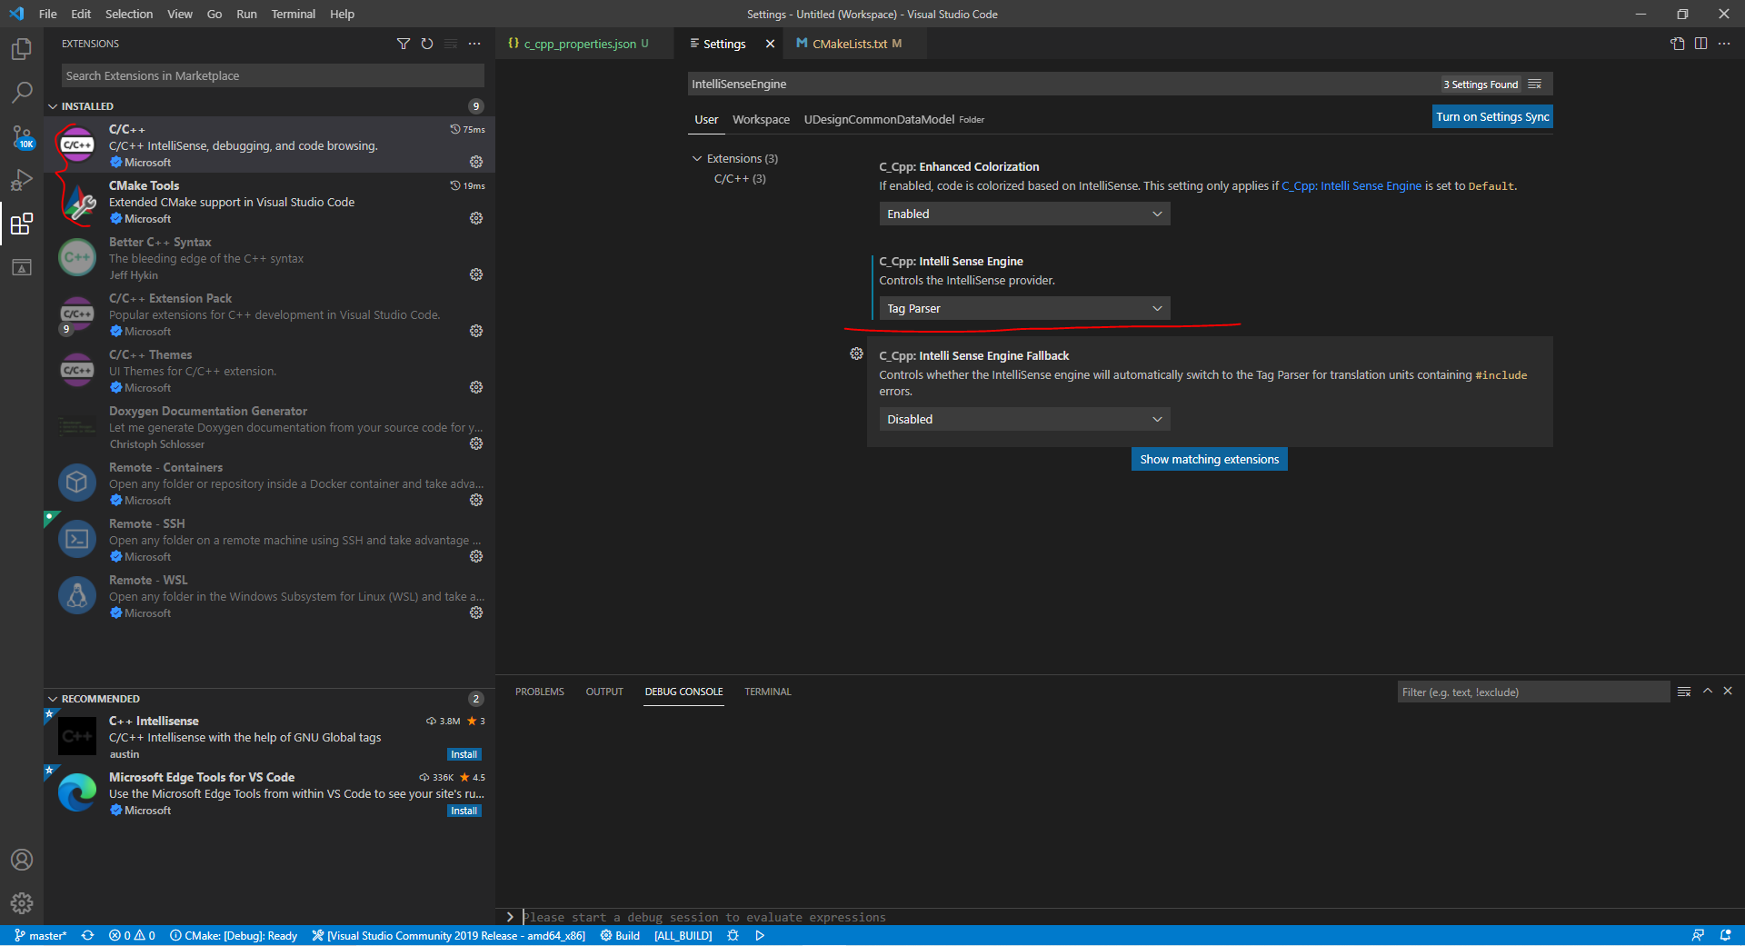This screenshot has height=946, width=1745.
Task: Install the C++ Intellisense extension
Action: (x=464, y=754)
